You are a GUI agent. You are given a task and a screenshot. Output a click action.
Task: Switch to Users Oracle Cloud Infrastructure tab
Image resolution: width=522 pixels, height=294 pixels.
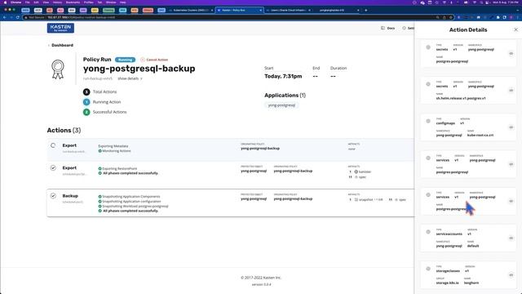point(288,11)
